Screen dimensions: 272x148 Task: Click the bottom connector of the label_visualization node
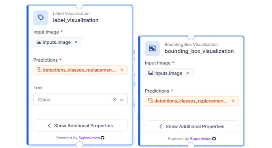pos(80,145)
